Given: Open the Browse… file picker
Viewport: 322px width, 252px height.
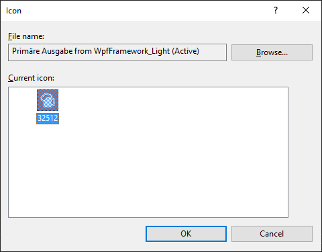Looking at the screenshot, I should pyautogui.click(x=272, y=52).
